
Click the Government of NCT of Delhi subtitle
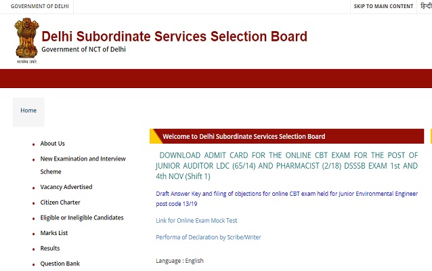(83, 49)
